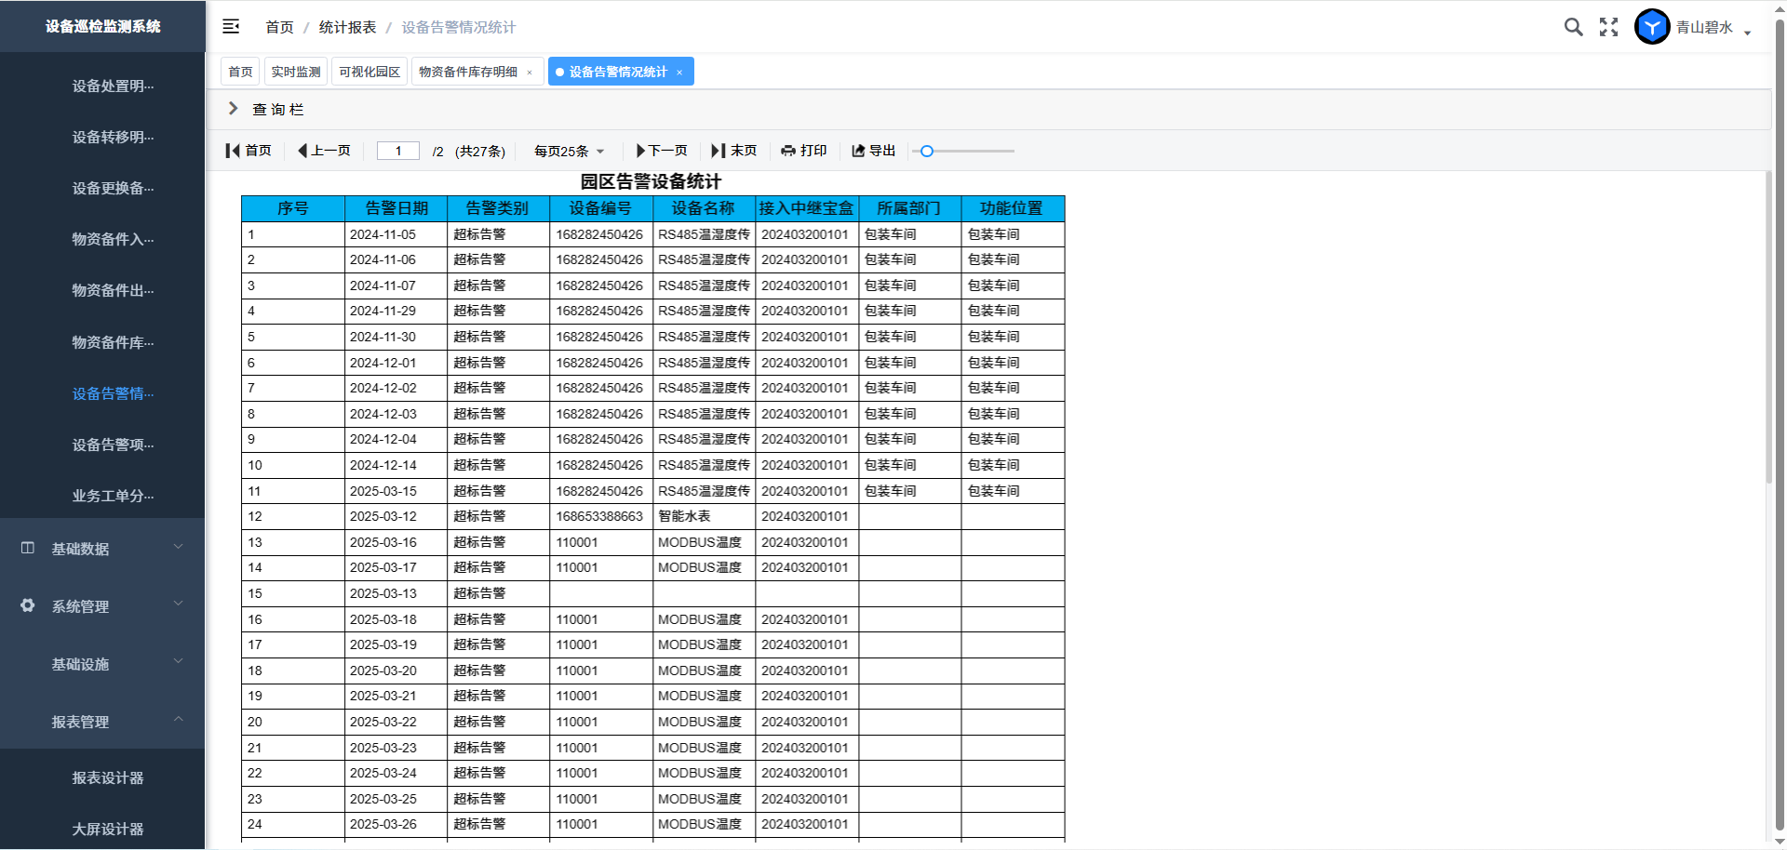The image size is (1787, 850).
Task: Expand the 查询栏 query panel
Action: point(234,109)
